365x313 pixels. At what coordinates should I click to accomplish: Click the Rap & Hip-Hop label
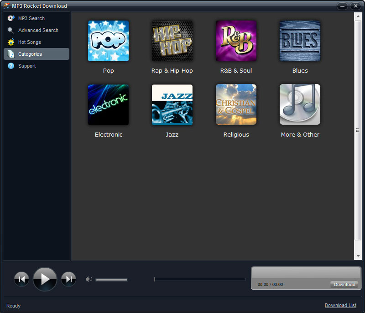(172, 71)
